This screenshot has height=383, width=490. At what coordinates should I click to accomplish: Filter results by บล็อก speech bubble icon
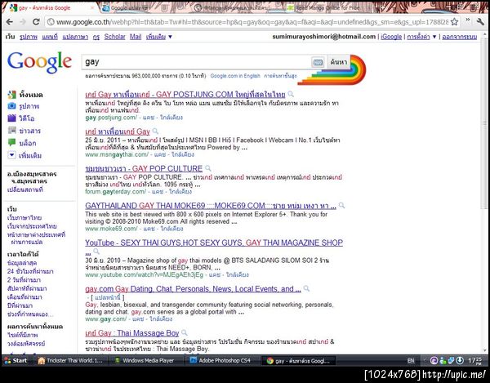point(12,142)
